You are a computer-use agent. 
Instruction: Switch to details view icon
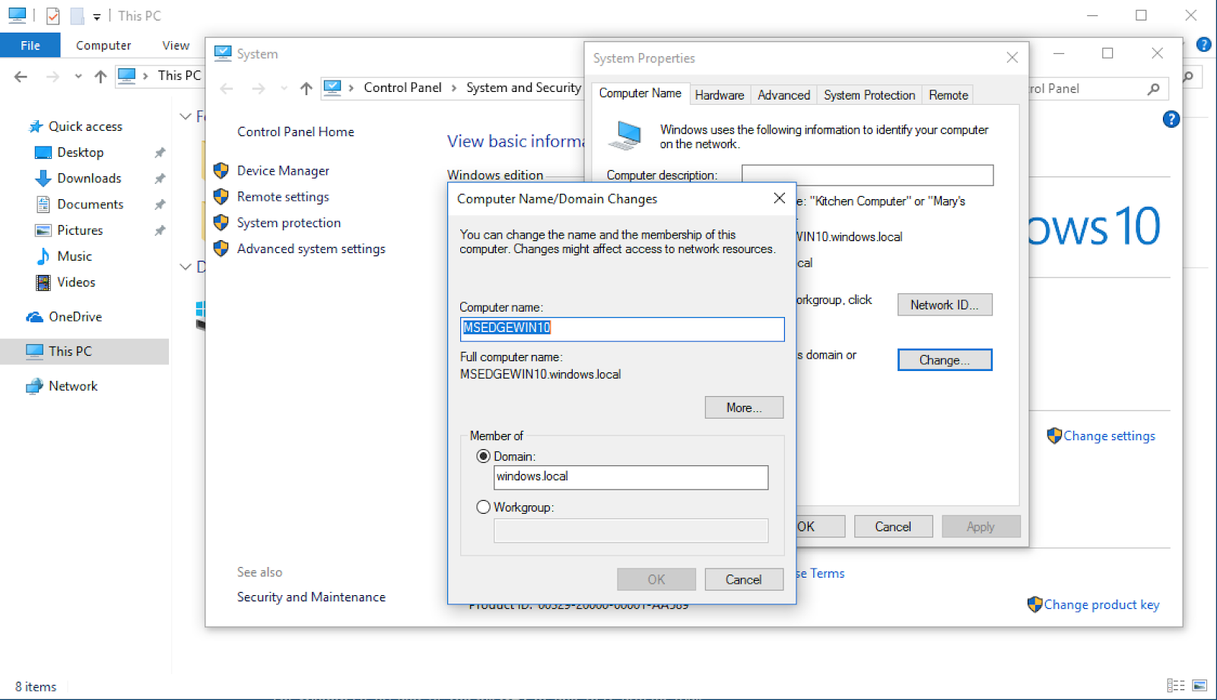click(1176, 686)
